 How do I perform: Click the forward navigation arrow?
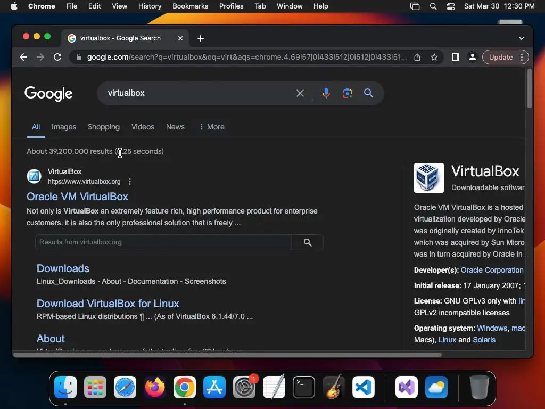coord(40,57)
